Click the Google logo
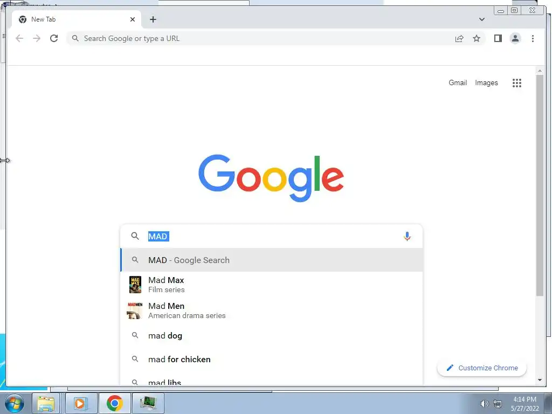 point(271,178)
